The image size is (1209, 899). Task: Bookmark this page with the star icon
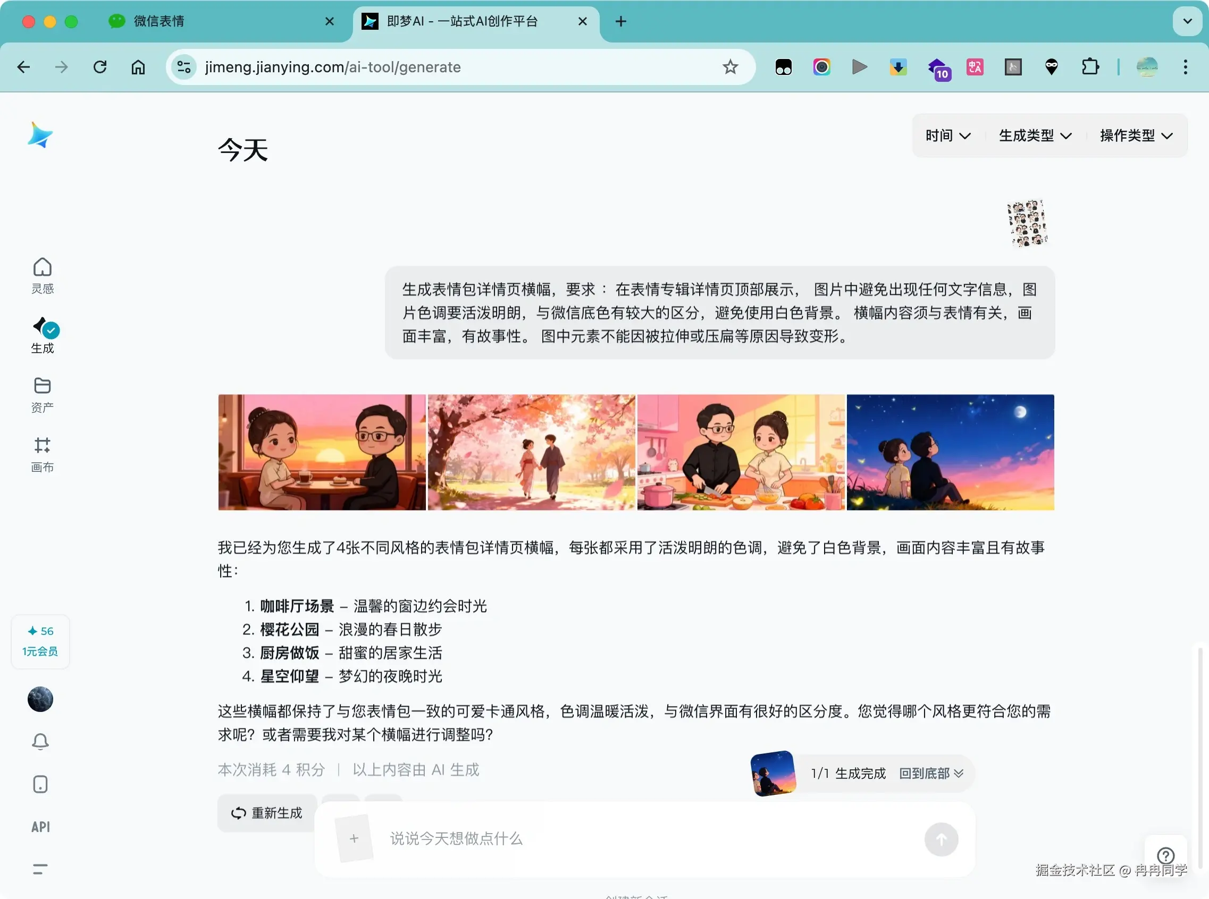730,67
